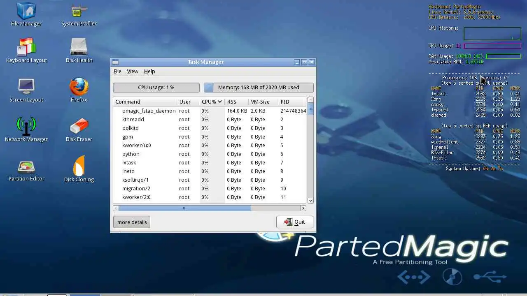Maximize the Task Manager window
The height and width of the screenshot is (296, 527).
pyautogui.click(x=304, y=62)
